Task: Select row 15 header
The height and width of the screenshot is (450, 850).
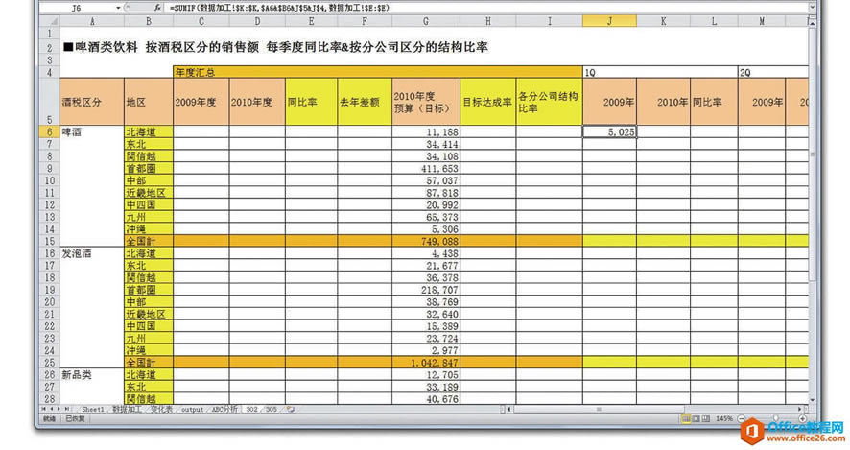Action: pos(49,241)
